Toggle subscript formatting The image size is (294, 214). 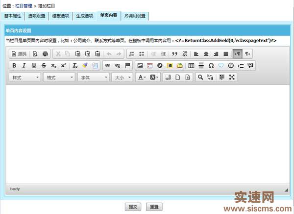[x=53, y=65]
